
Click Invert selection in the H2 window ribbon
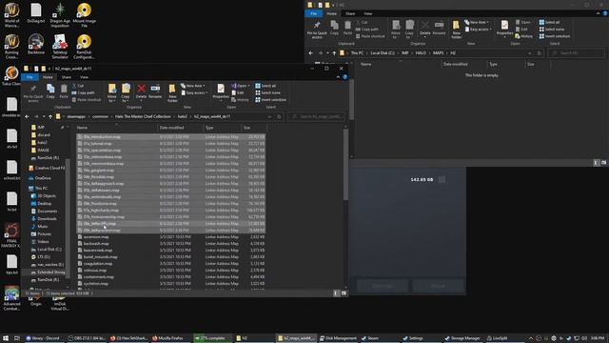(555, 36)
